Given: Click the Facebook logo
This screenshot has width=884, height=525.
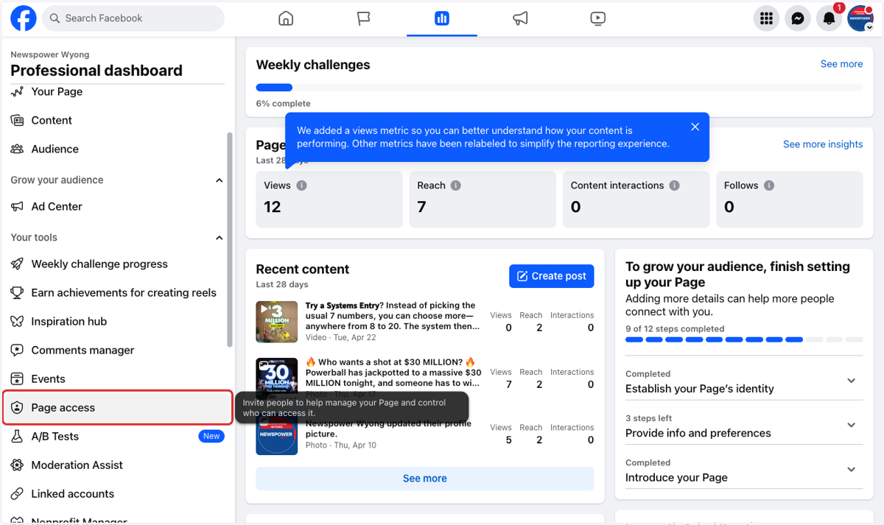Looking at the screenshot, I should [x=24, y=18].
